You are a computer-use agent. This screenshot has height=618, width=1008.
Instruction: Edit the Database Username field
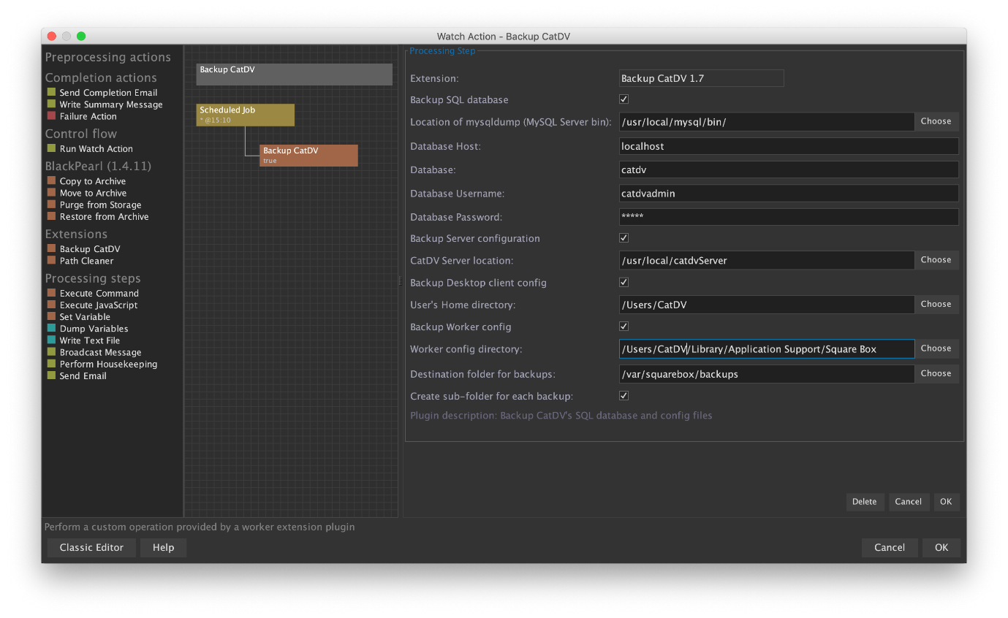789,194
